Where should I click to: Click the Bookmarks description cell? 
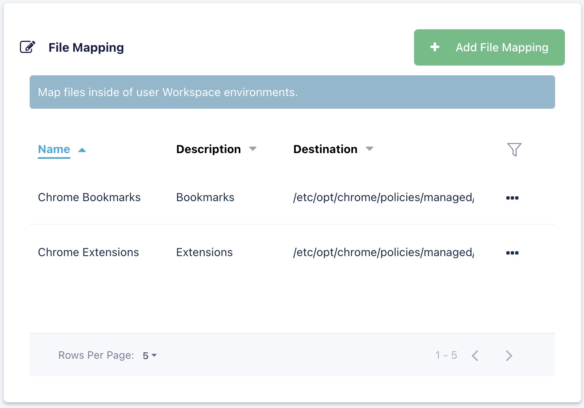point(205,197)
